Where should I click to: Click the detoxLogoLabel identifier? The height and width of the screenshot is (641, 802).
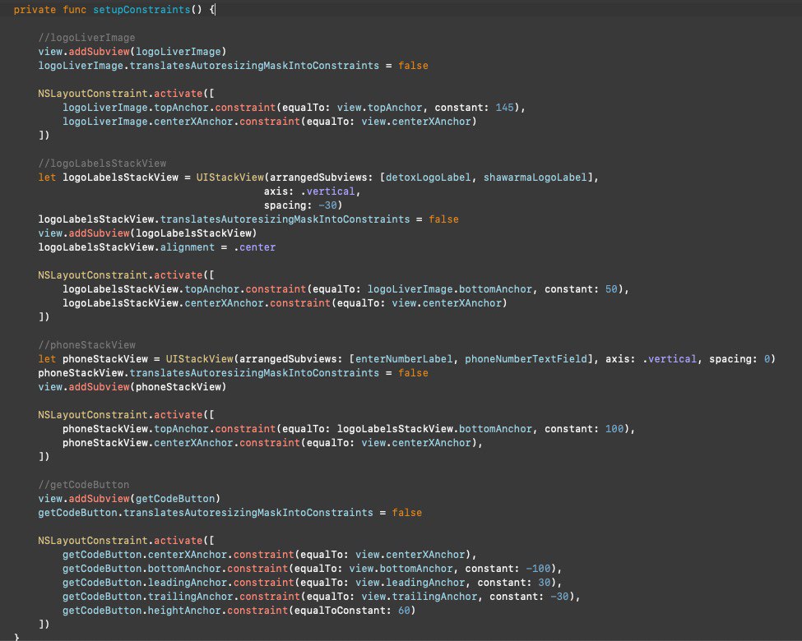pyautogui.click(x=428, y=177)
